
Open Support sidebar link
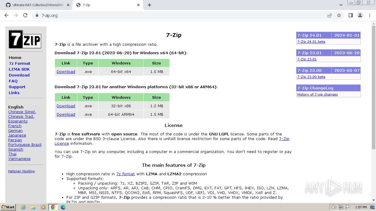click(x=17, y=87)
